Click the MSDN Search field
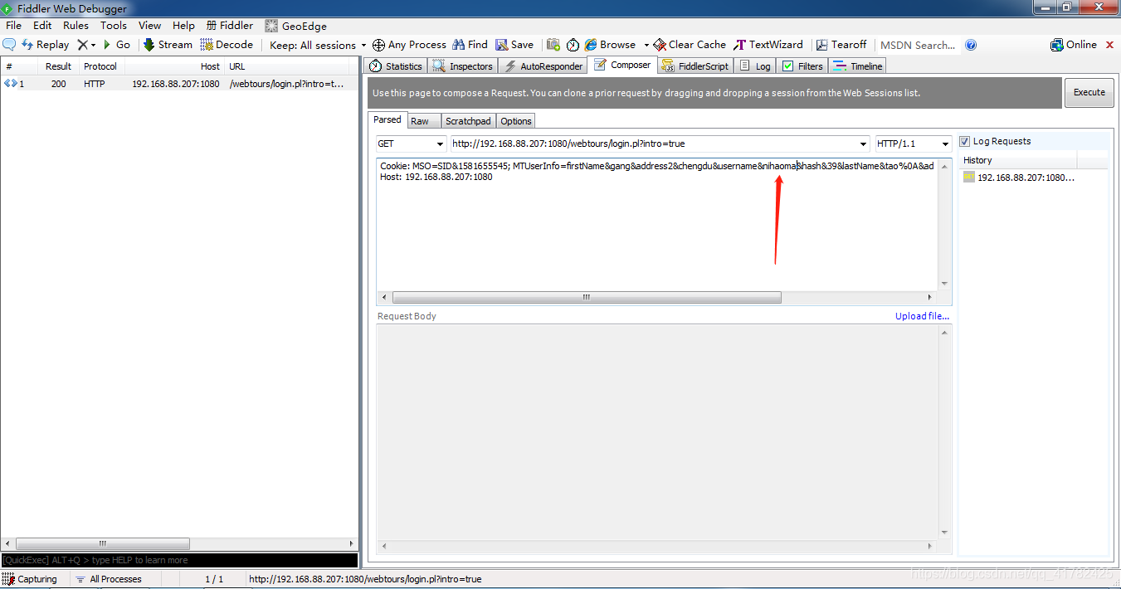Image resolution: width=1121 pixels, height=589 pixels. (918, 45)
